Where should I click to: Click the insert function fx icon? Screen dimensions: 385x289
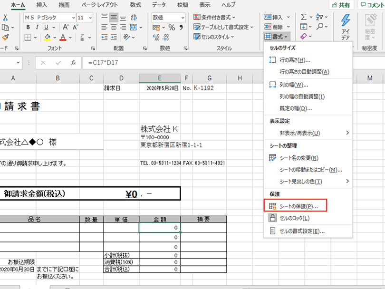coord(73,63)
